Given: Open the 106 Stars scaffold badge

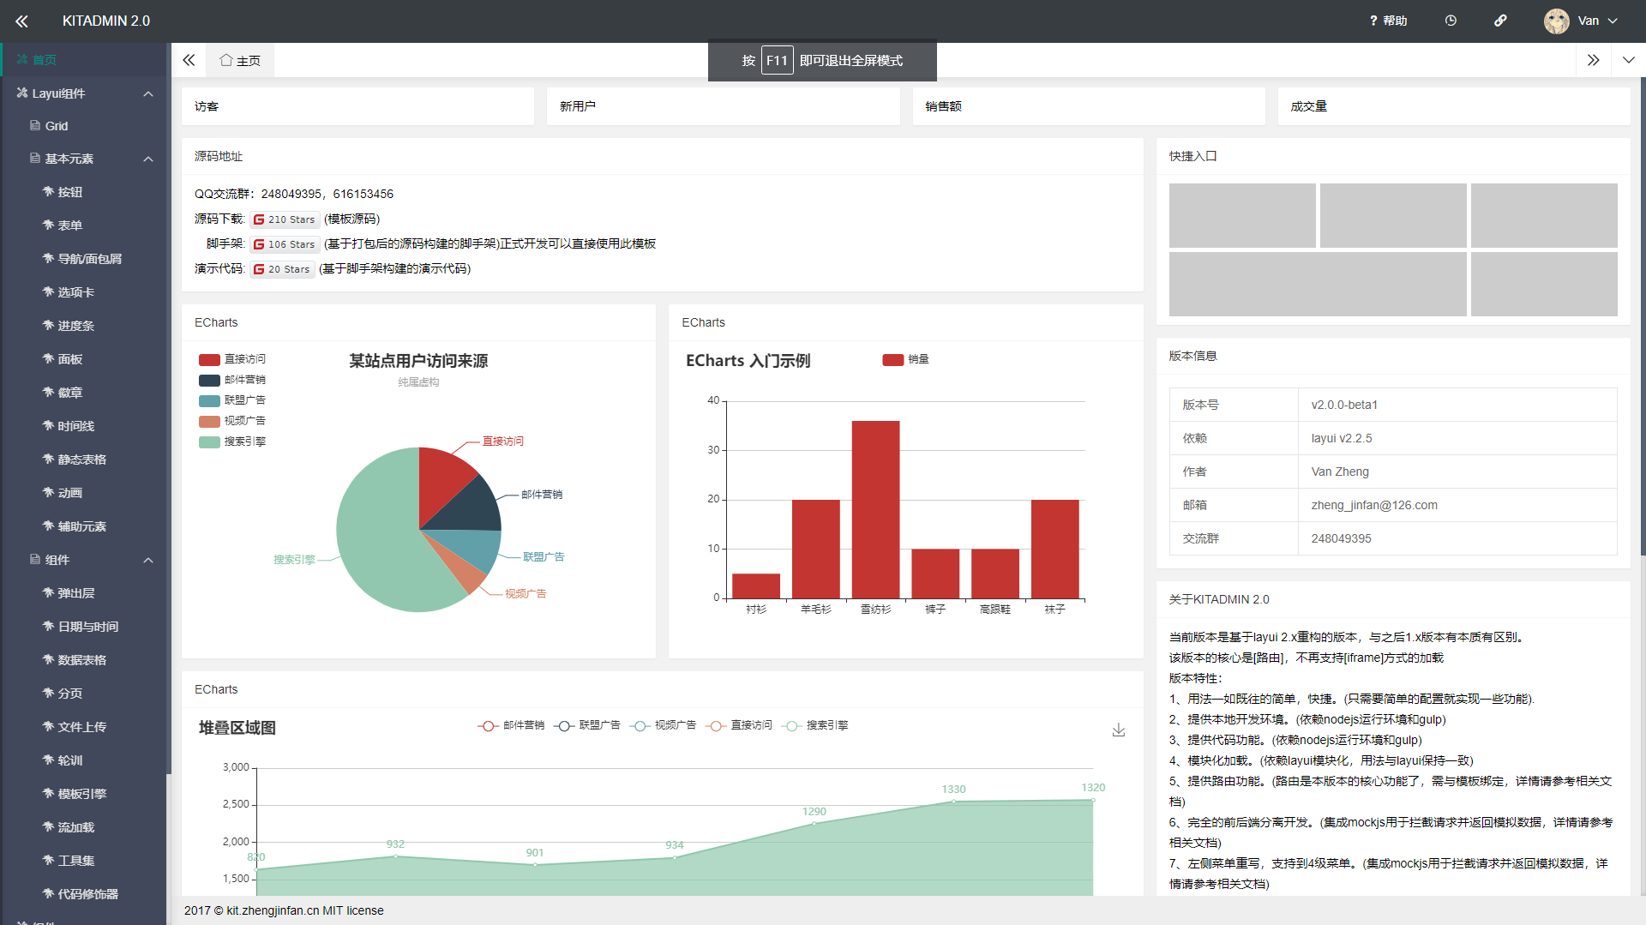Looking at the screenshot, I should click(285, 244).
